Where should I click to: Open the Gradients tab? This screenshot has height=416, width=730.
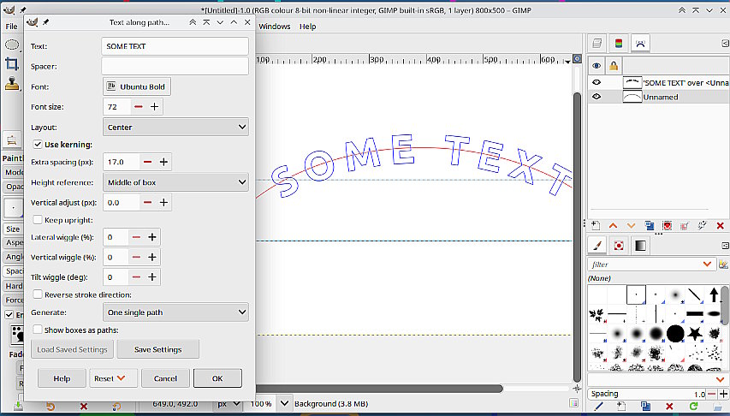coord(640,246)
